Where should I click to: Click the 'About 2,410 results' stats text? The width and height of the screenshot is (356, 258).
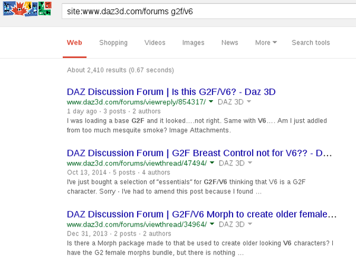tap(120, 70)
